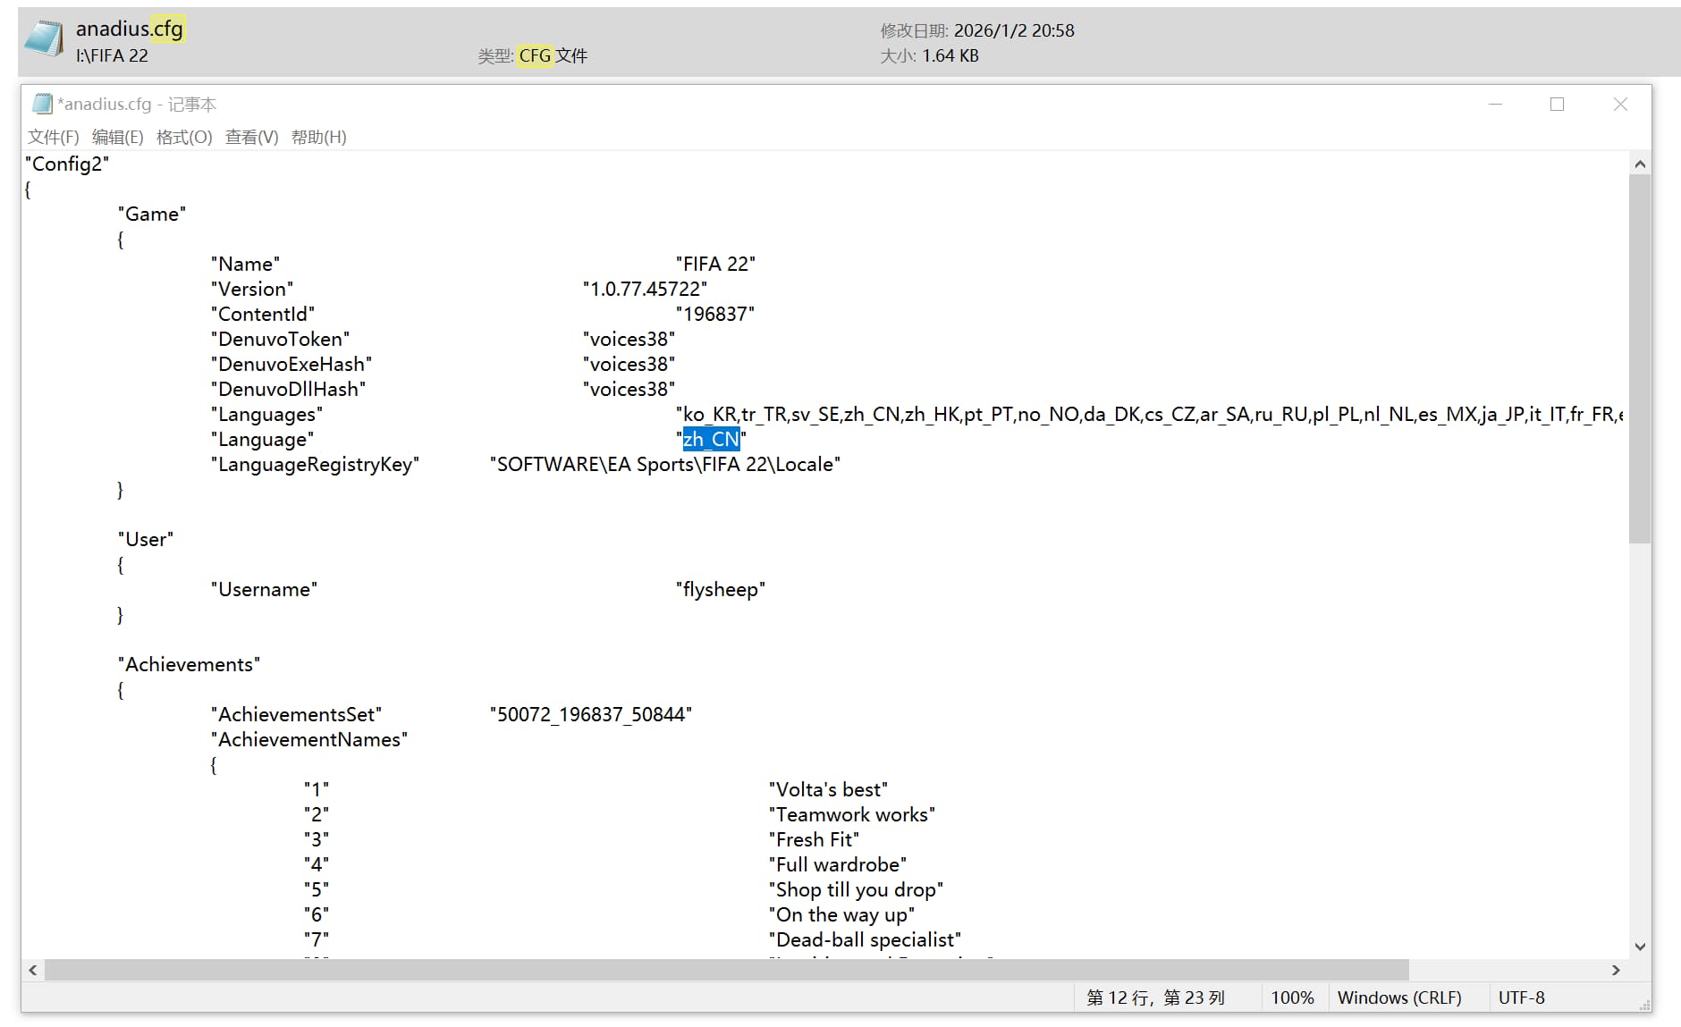This screenshot has width=1681, height=1027.
Task: Click the "DenuvoExeHash" key text
Action: pos(291,364)
